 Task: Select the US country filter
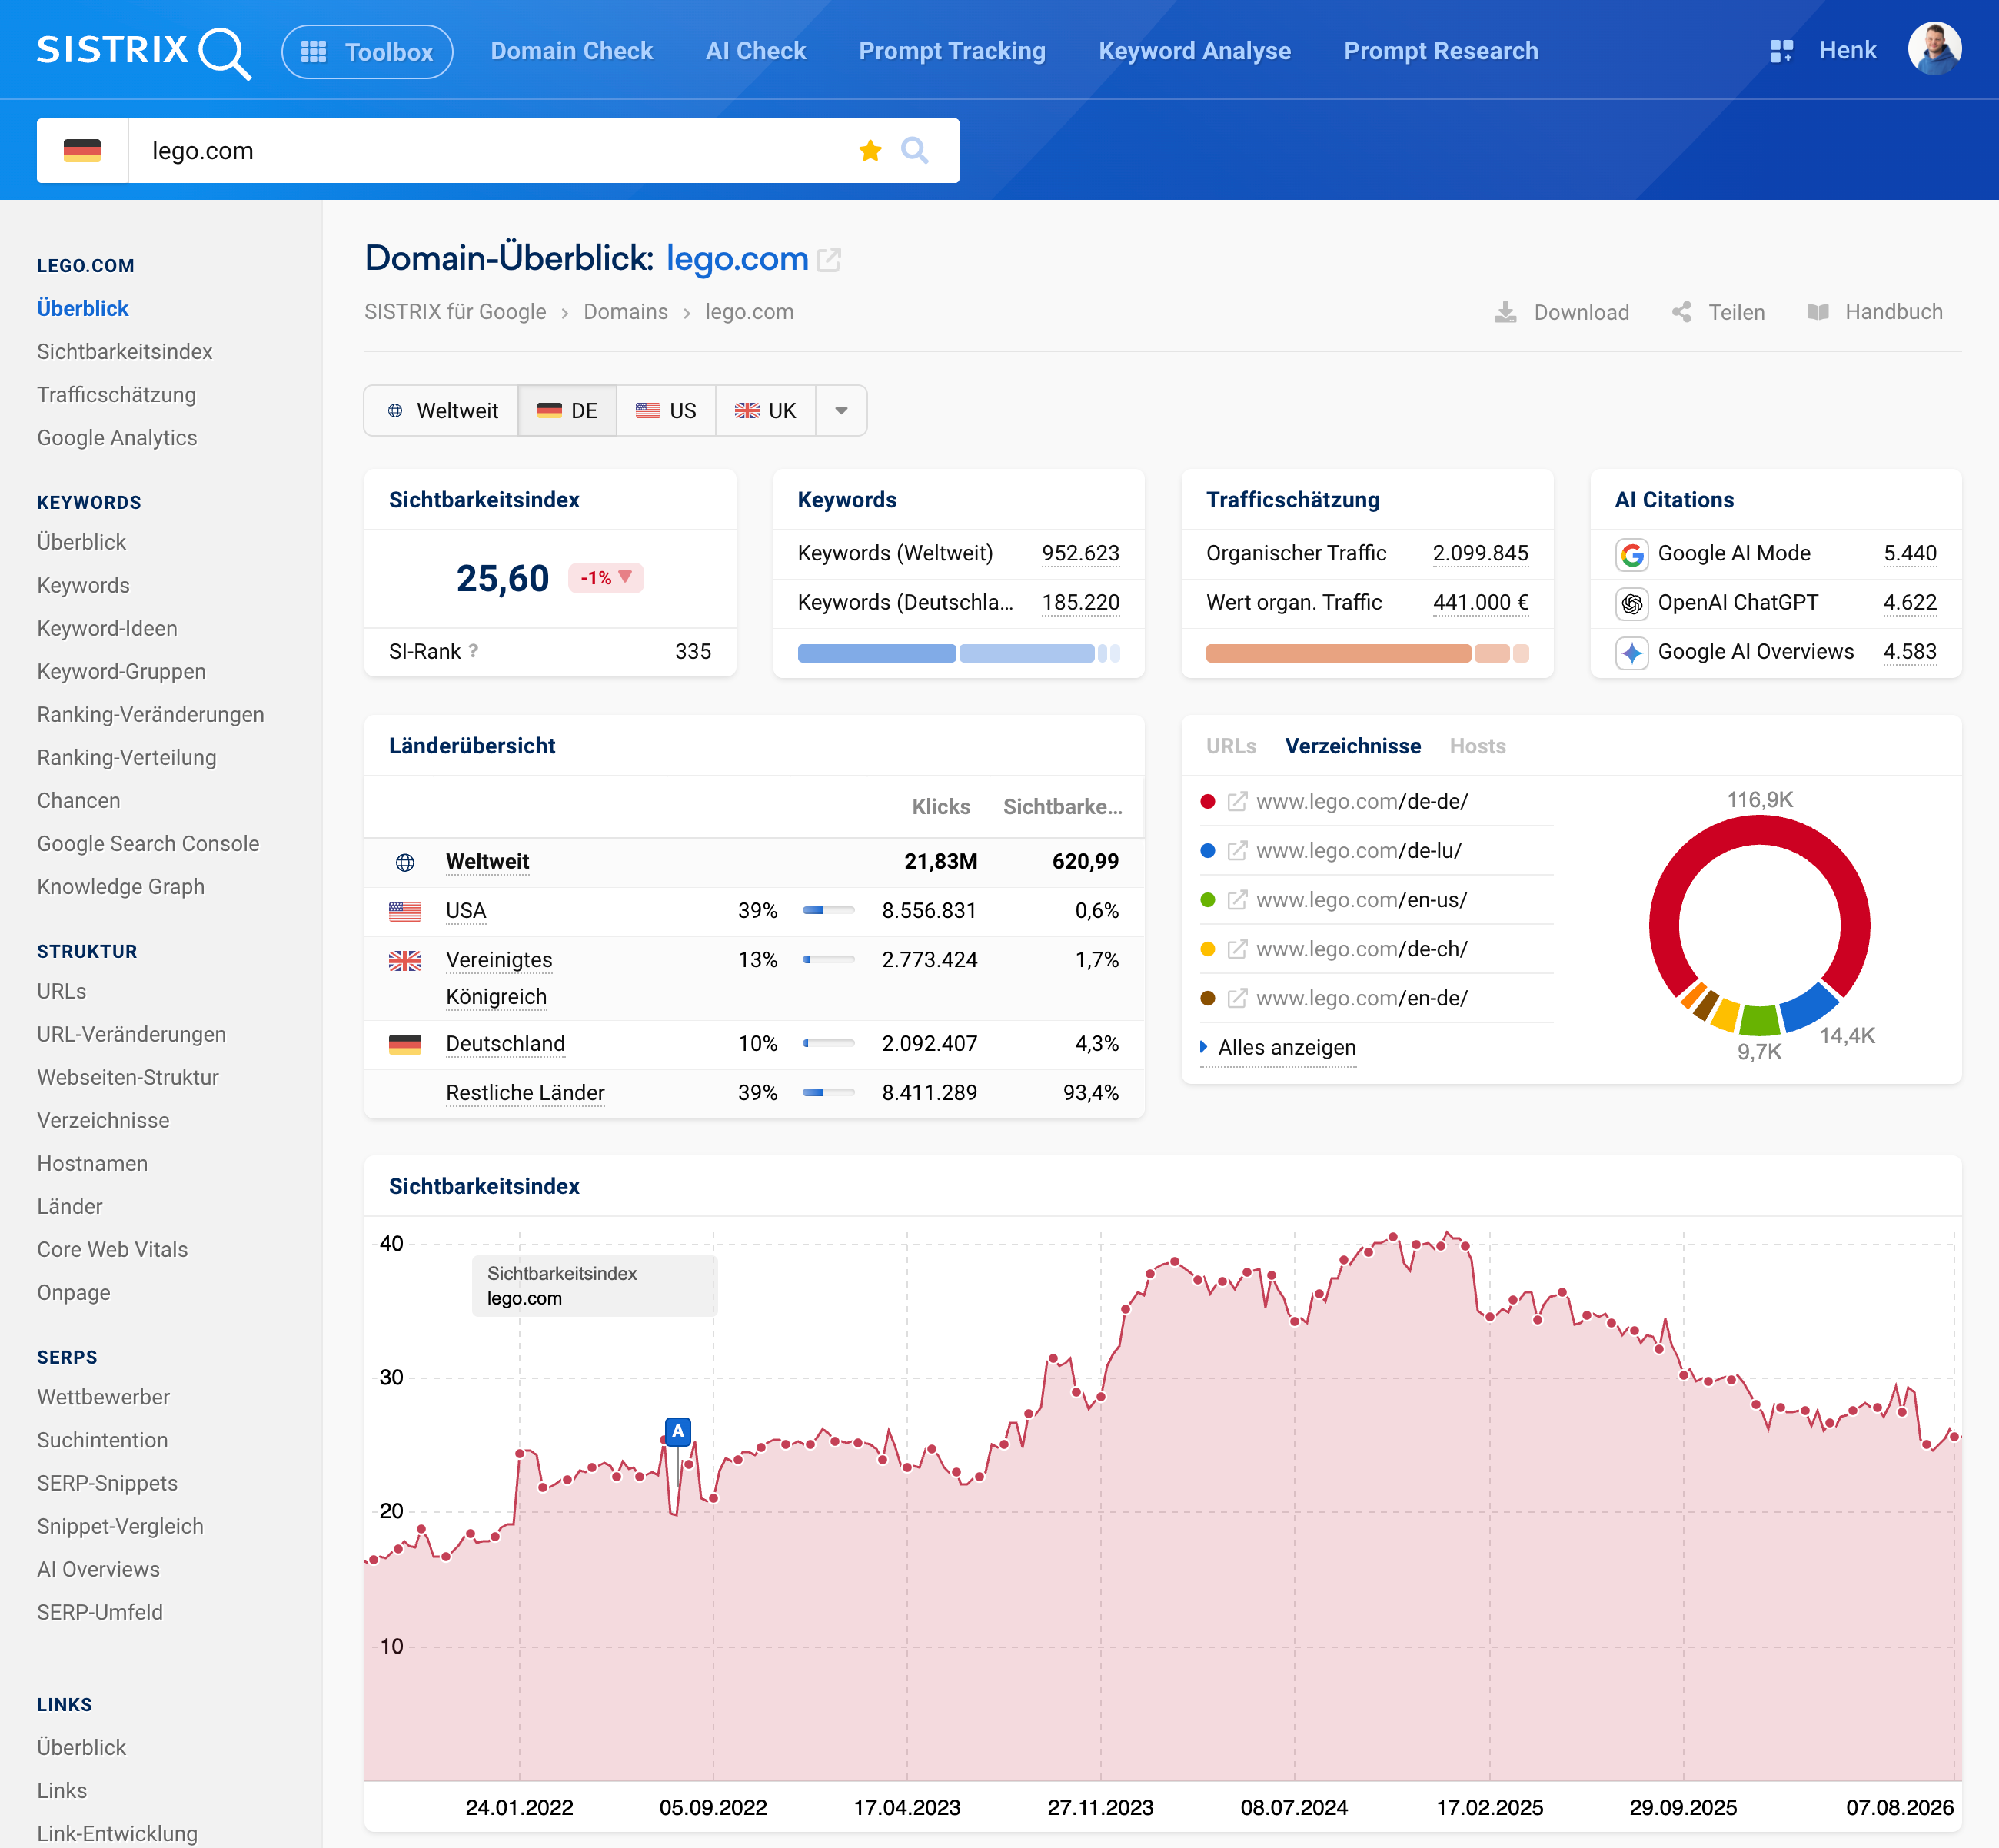click(666, 411)
